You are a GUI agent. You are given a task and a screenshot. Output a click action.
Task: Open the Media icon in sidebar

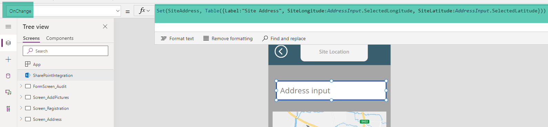[x=8, y=92]
